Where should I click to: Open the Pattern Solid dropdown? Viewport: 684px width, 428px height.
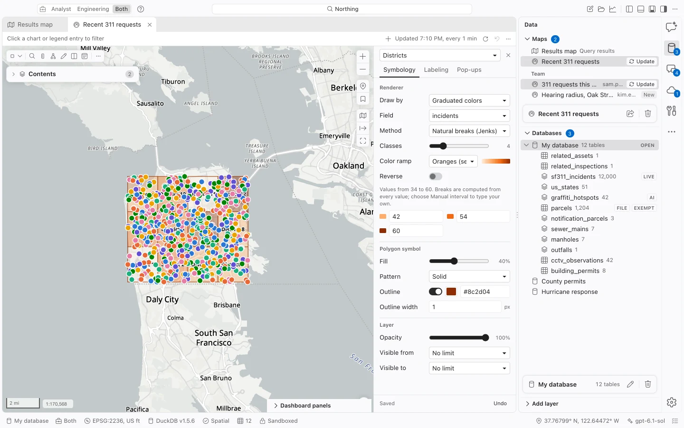(x=469, y=276)
